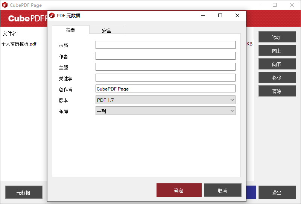The width and height of the screenshot is (301, 204).
Task: Expand the 布局 一列 dropdown
Action: pos(166,110)
